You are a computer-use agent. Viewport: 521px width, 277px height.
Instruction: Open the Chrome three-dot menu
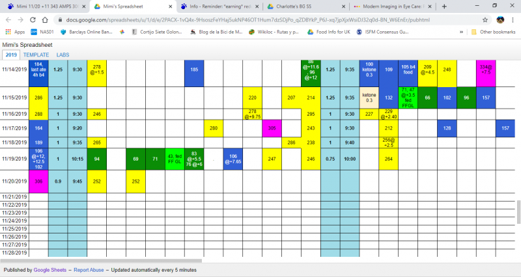point(513,20)
